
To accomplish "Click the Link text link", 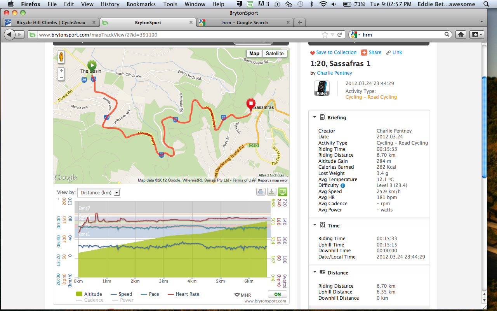I will [397, 52].
